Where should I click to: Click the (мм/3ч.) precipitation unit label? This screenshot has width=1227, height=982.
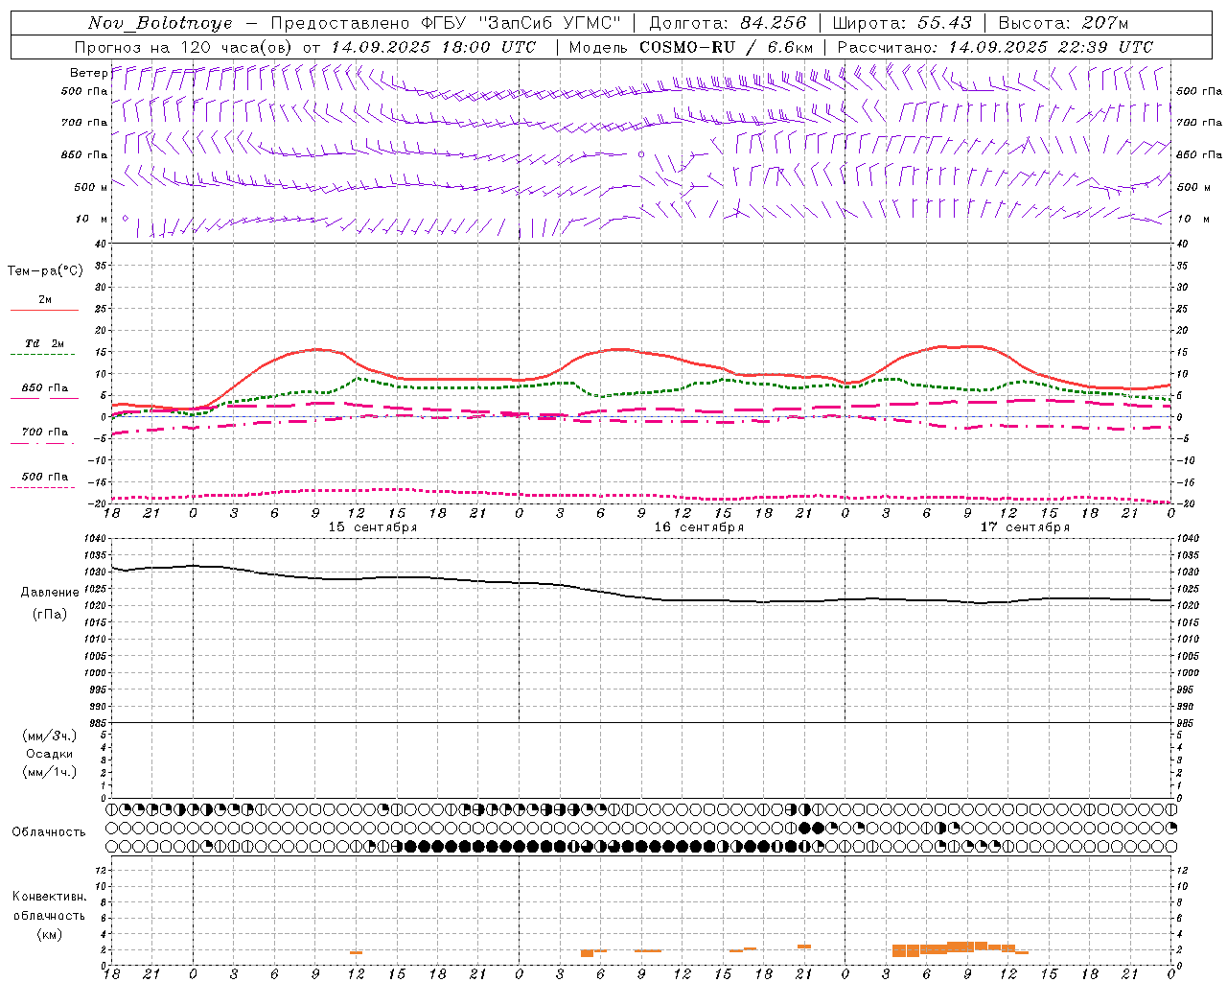pos(50,736)
